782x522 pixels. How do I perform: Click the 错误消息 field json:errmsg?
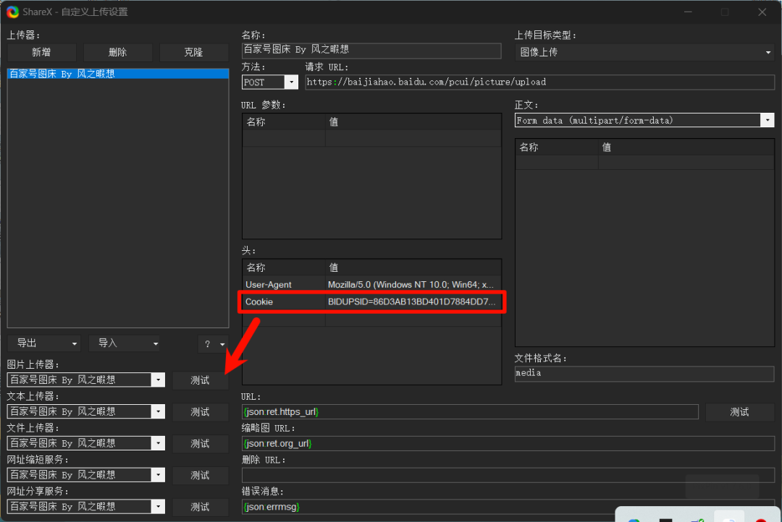[x=508, y=507]
